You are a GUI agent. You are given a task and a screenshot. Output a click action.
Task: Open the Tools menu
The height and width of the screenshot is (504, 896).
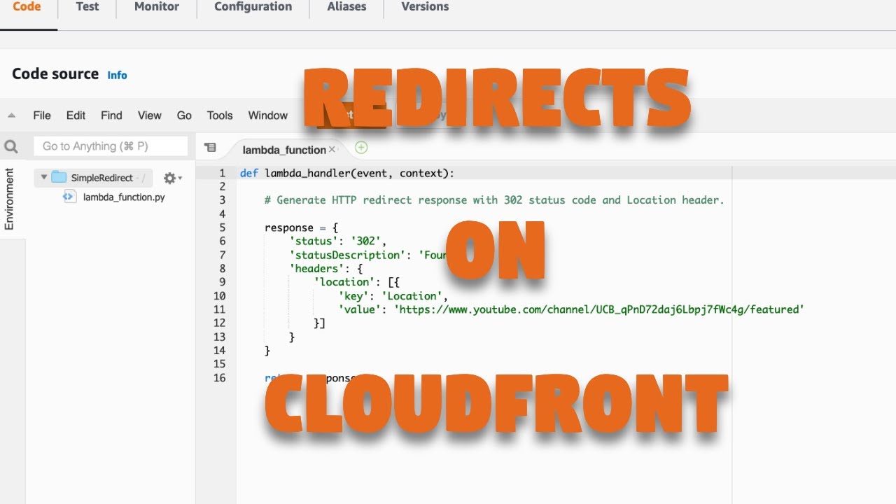point(220,115)
